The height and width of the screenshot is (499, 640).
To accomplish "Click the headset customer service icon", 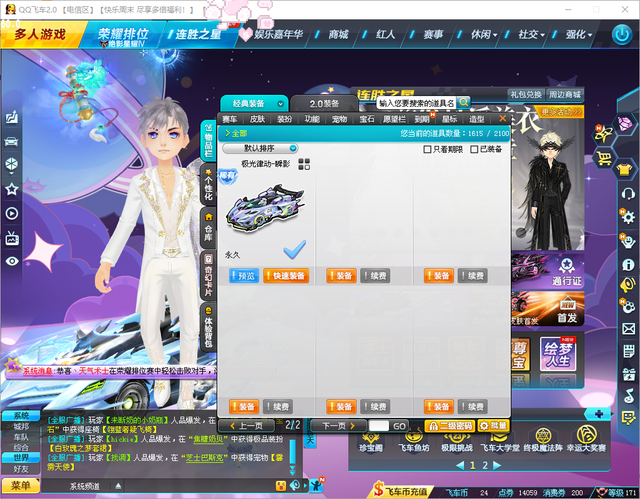I will (628, 194).
